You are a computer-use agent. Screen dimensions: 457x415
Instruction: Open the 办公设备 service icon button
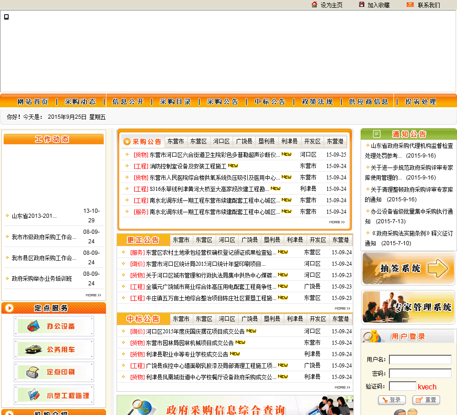click(54, 326)
